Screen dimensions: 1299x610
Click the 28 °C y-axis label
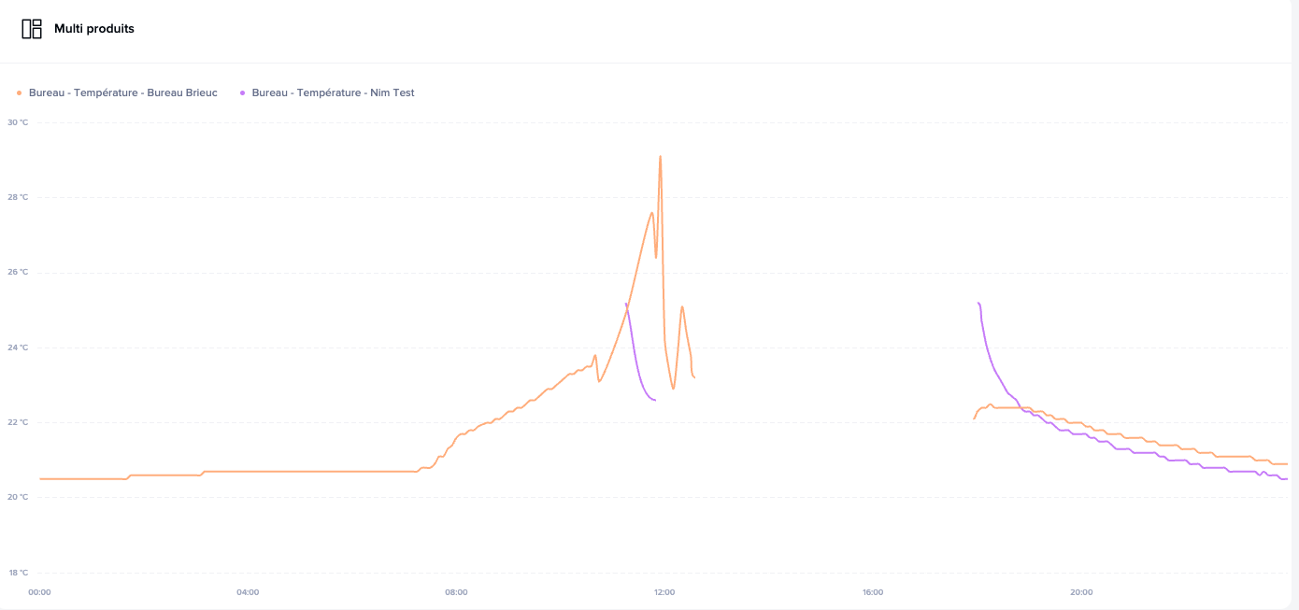pos(18,197)
